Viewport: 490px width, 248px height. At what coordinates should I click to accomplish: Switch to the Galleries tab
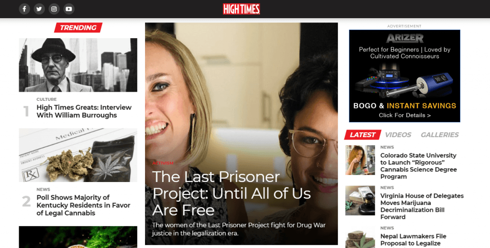click(439, 135)
